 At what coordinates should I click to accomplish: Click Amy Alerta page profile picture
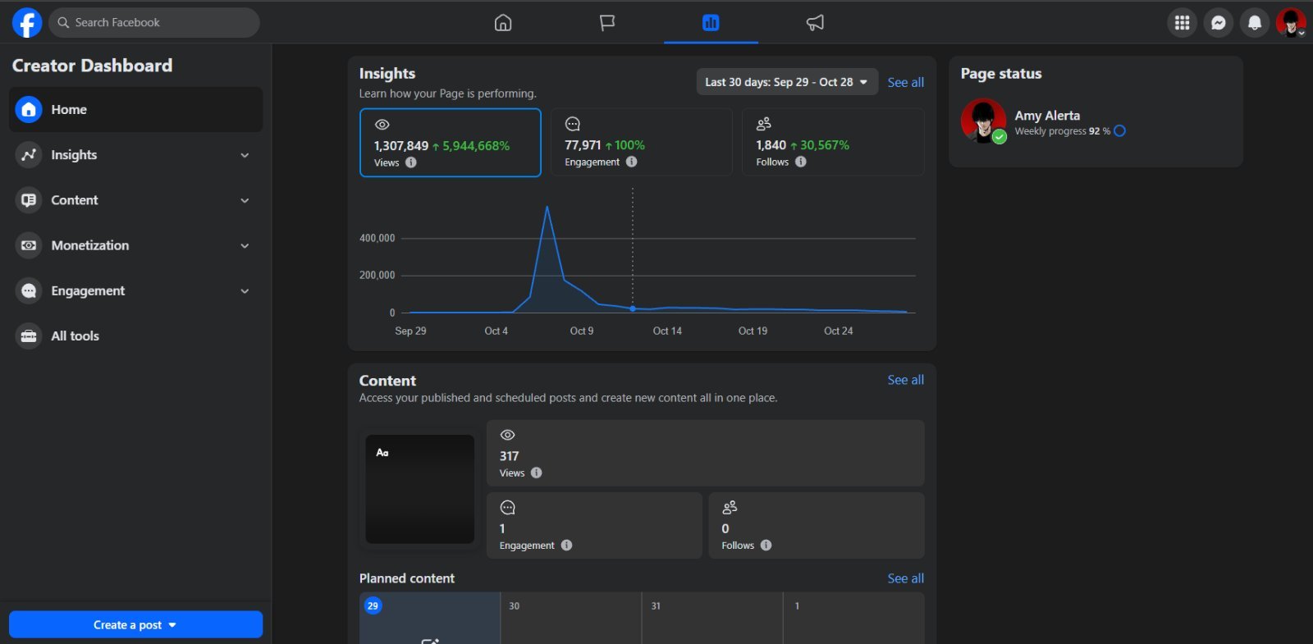pyautogui.click(x=984, y=121)
